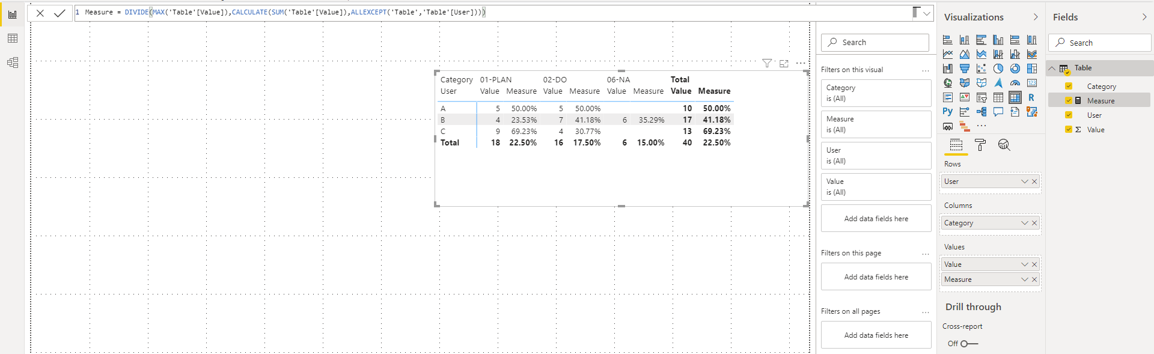Image resolution: width=1154 pixels, height=354 pixels.
Task: Open the Analytics magnifier tab
Action: click(1004, 145)
